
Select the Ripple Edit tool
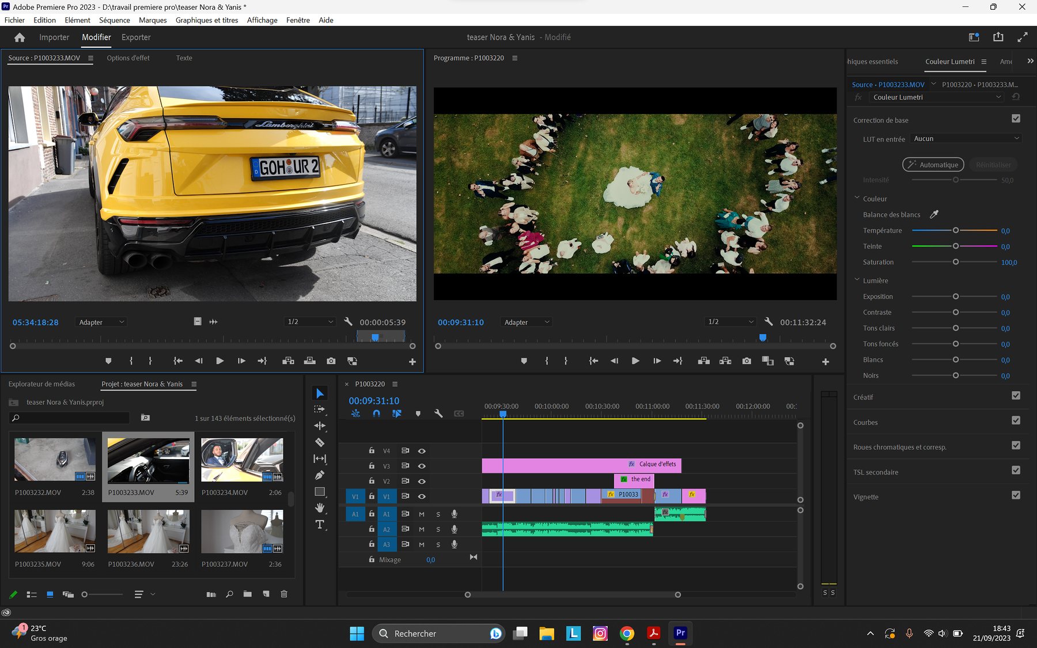point(320,426)
